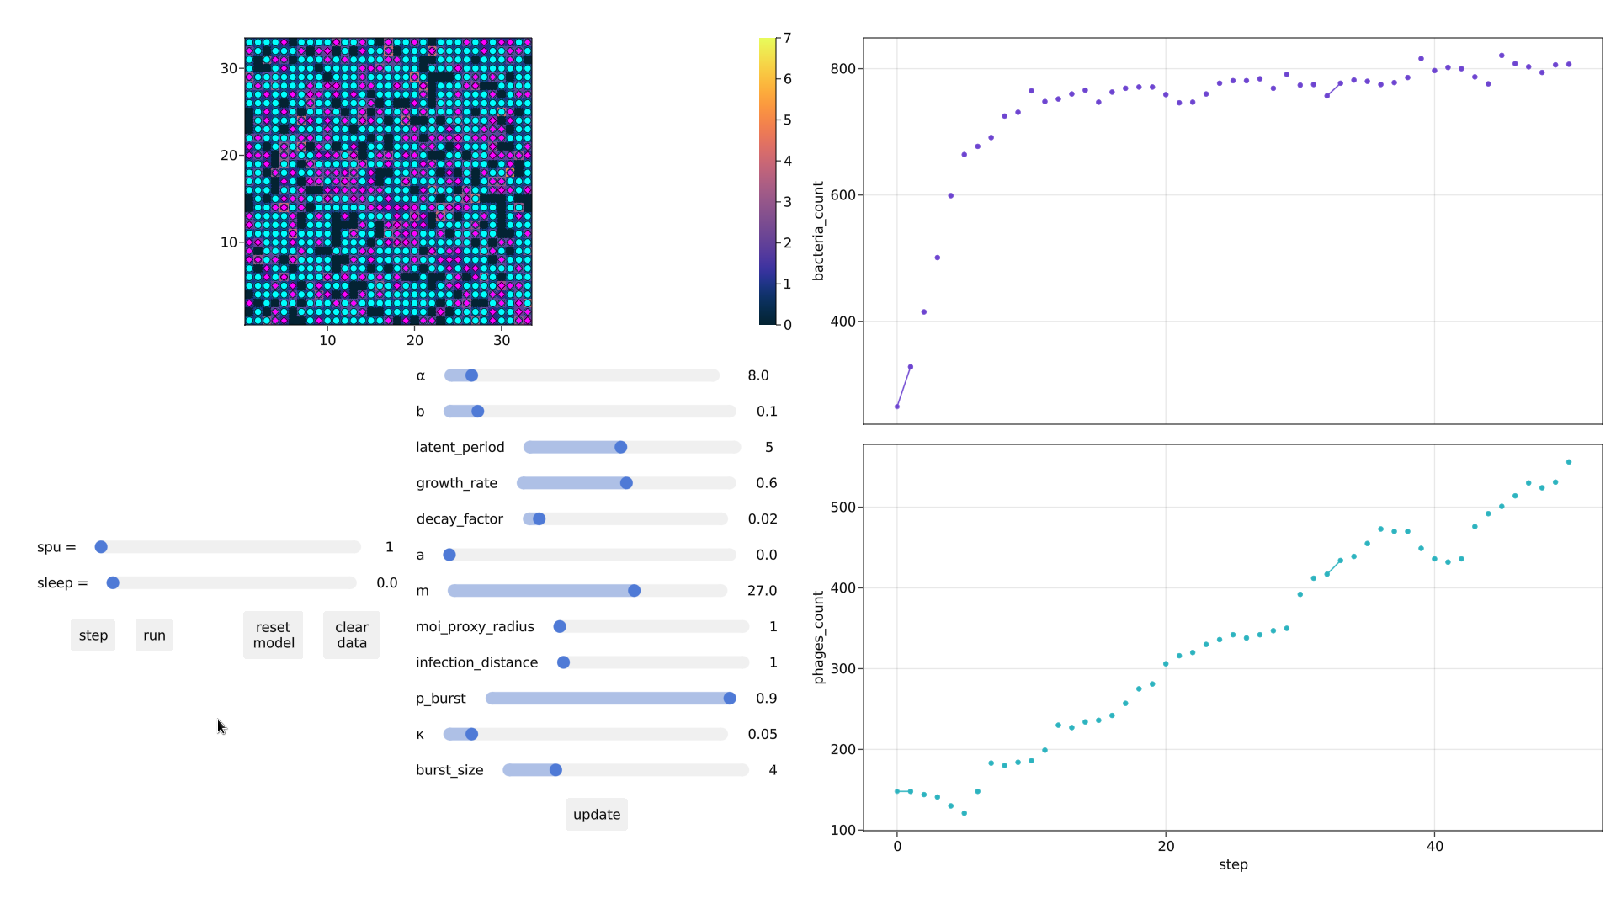Image resolution: width=1616 pixels, height=909 pixels.
Task: Click the decay_factor label
Action: (460, 519)
